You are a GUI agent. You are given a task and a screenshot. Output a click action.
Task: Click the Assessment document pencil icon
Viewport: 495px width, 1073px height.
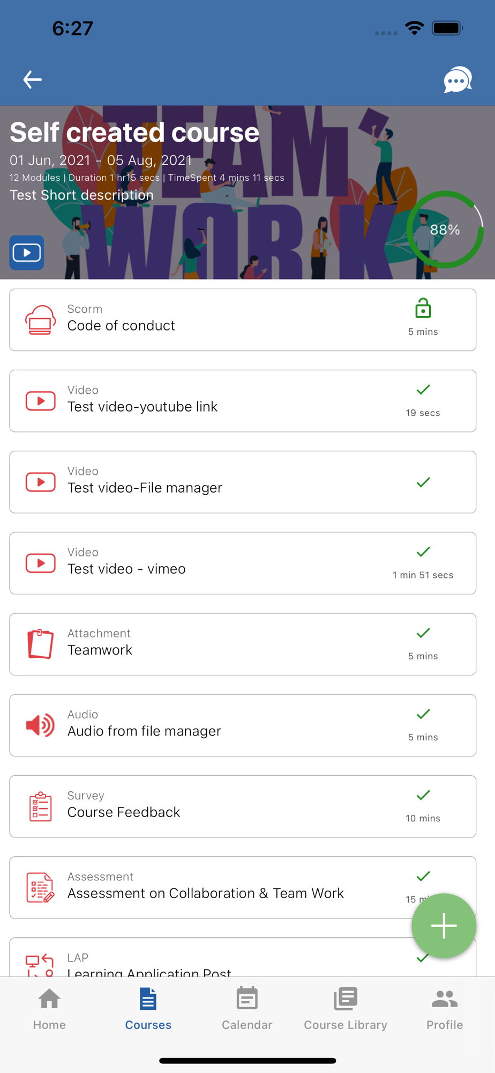[x=41, y=887]
